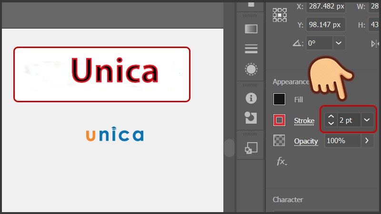Click the Character section heading
Viewport: 381px width, 214px height.
288,200
